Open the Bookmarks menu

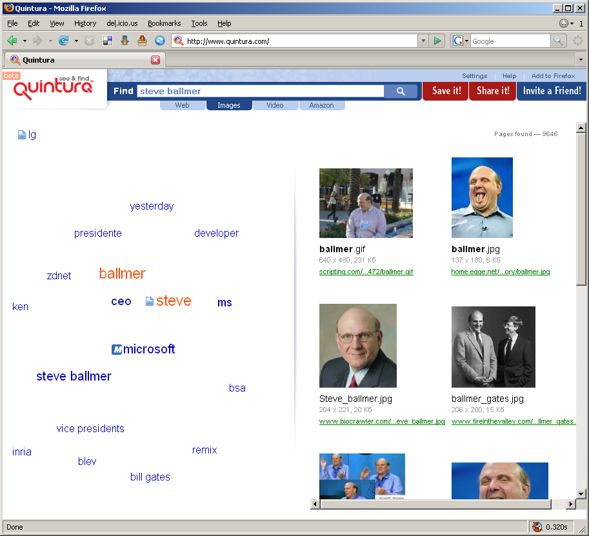pos(164,23)
